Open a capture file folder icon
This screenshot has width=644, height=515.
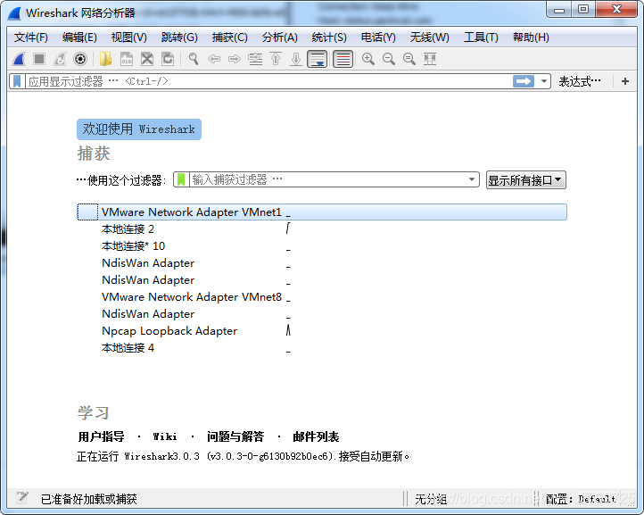pyautogui.click(x=105, y=59)
